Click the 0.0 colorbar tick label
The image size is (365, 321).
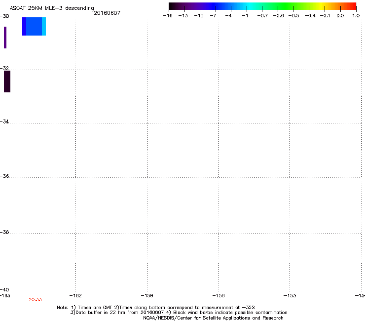click(x=340, y=16)
